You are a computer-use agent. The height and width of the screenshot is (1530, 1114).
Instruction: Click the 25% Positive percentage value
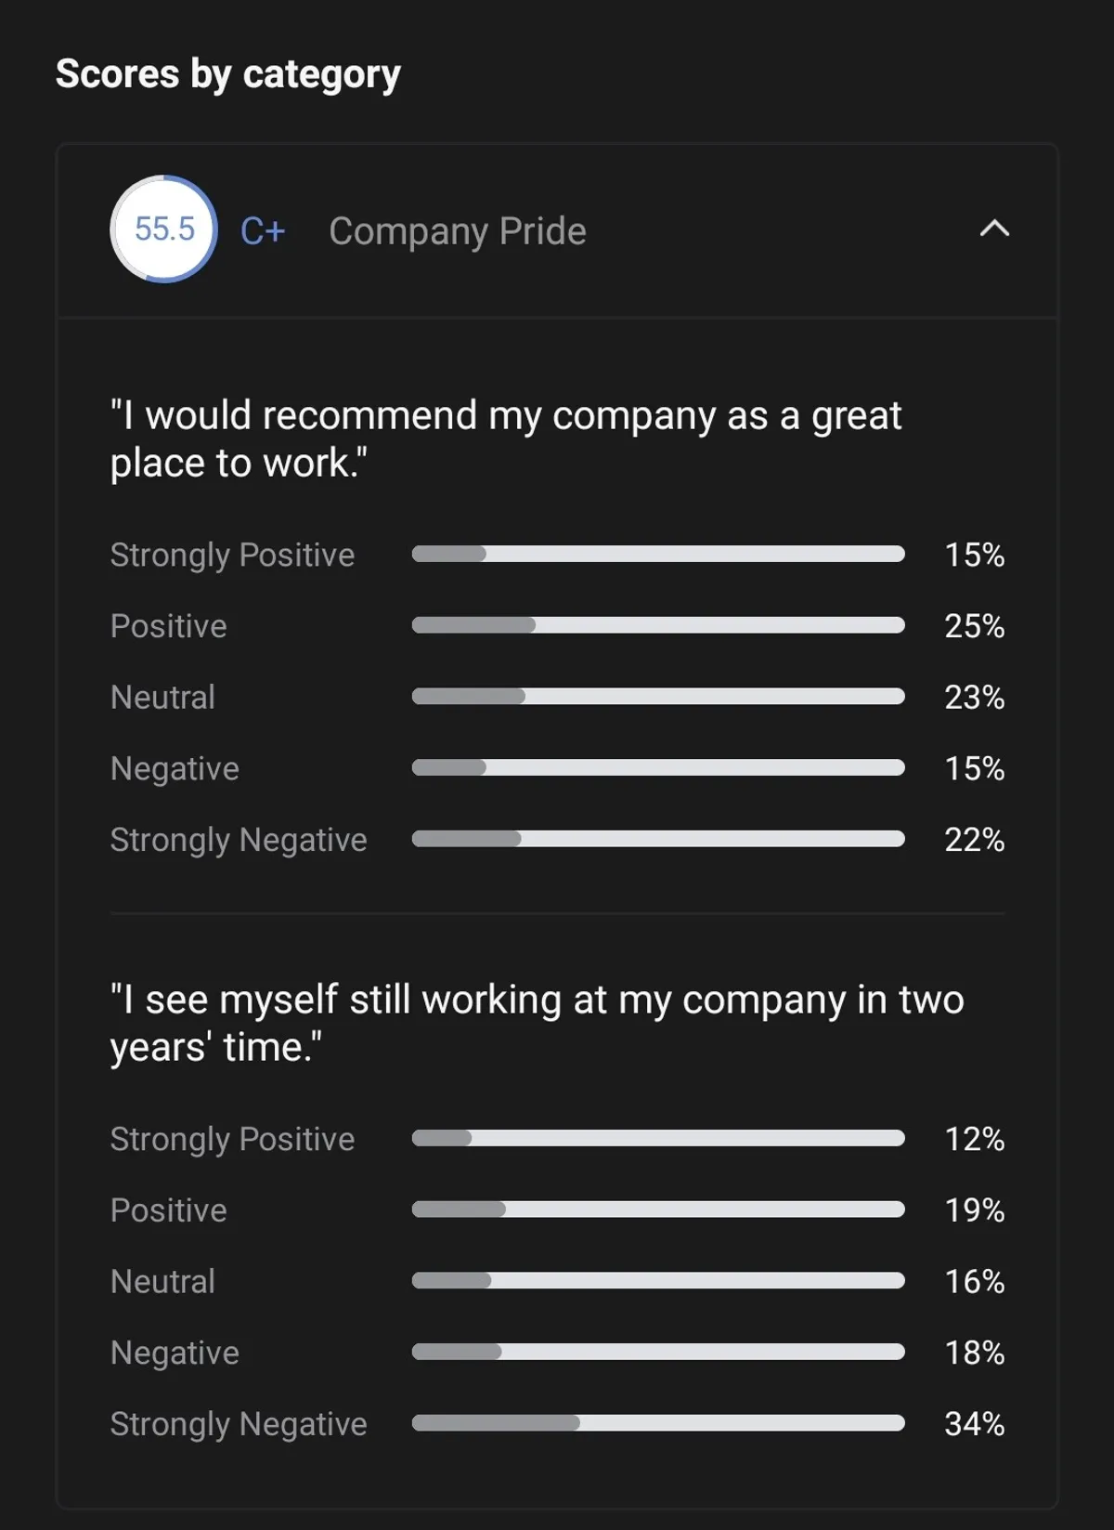point(974,626)
